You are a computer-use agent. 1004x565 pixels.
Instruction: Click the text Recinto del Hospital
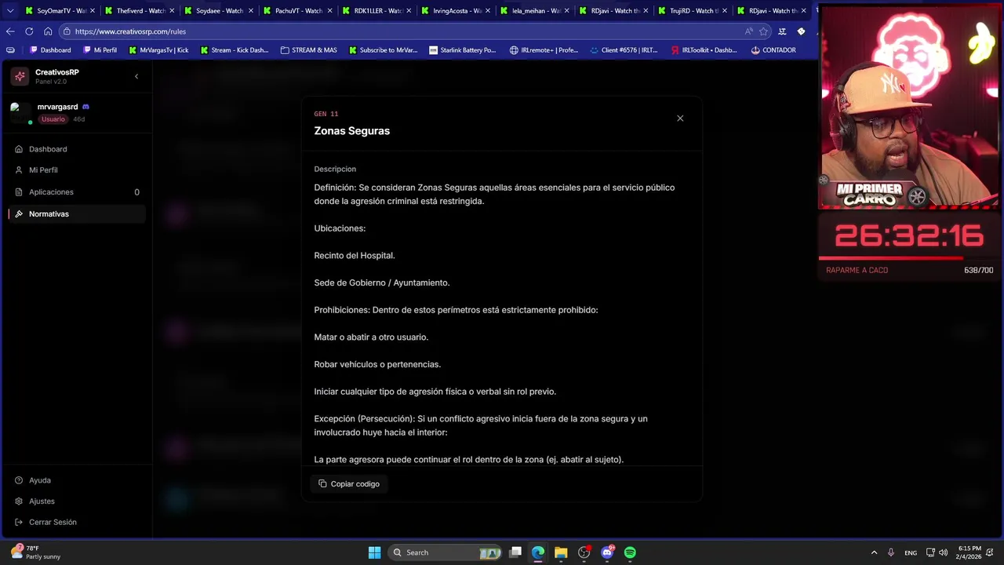[355, 256]
